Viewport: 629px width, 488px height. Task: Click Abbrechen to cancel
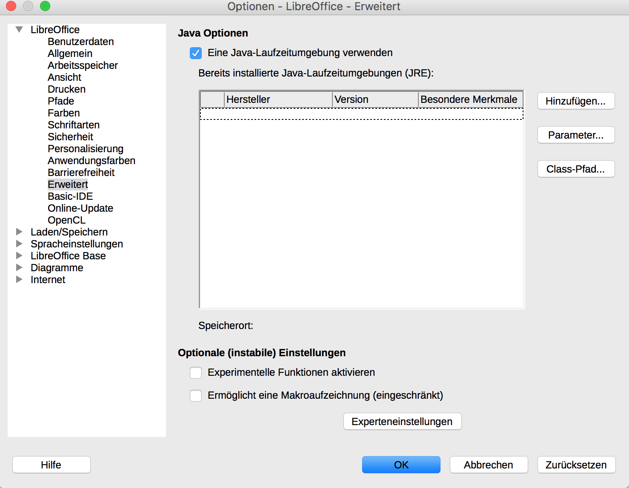(x=489, y=465)
